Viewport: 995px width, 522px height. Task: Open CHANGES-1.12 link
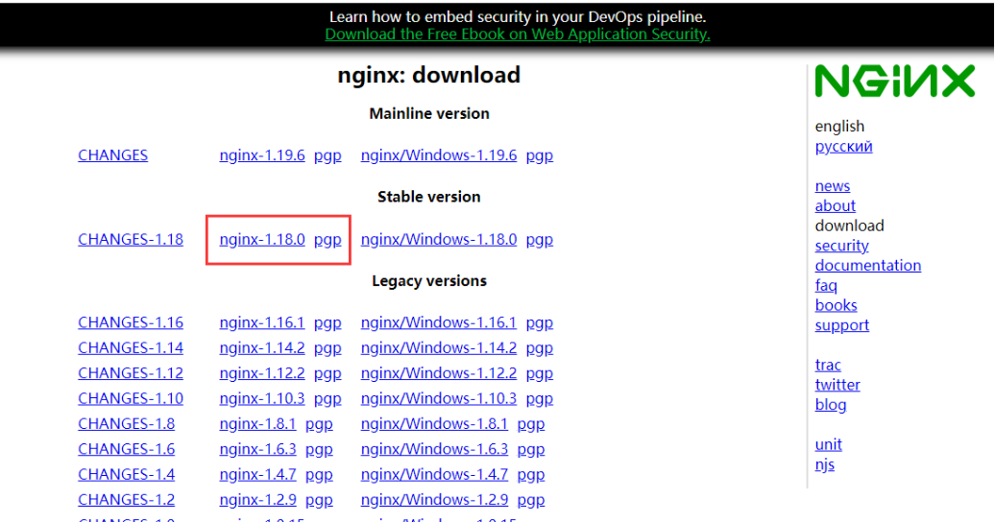pyautogui.click(x=131, y=373)
